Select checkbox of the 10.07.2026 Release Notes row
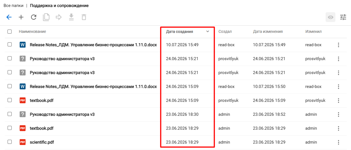The width and height of the screenshot is (351, 150). (9, 45)
